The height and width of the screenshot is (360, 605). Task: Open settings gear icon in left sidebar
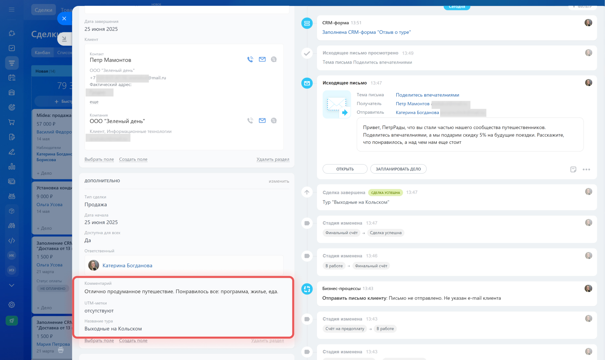click(x=12, y=305)
